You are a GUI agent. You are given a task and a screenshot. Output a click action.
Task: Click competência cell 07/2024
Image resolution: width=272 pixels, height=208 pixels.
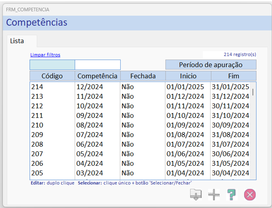pos(90,134)
